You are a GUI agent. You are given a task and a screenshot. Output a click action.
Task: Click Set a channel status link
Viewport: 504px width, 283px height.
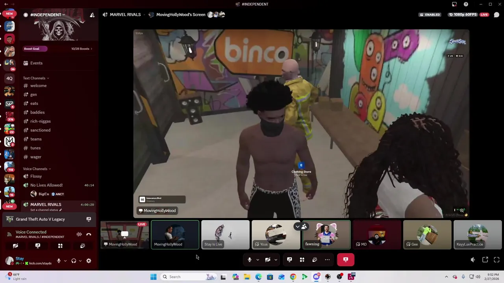point(46,210)
